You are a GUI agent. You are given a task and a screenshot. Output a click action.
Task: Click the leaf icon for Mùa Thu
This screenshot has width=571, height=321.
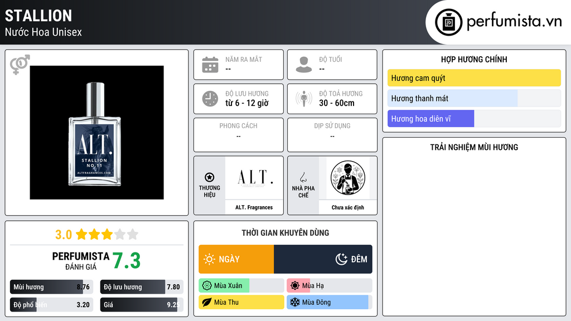[207, 302]
